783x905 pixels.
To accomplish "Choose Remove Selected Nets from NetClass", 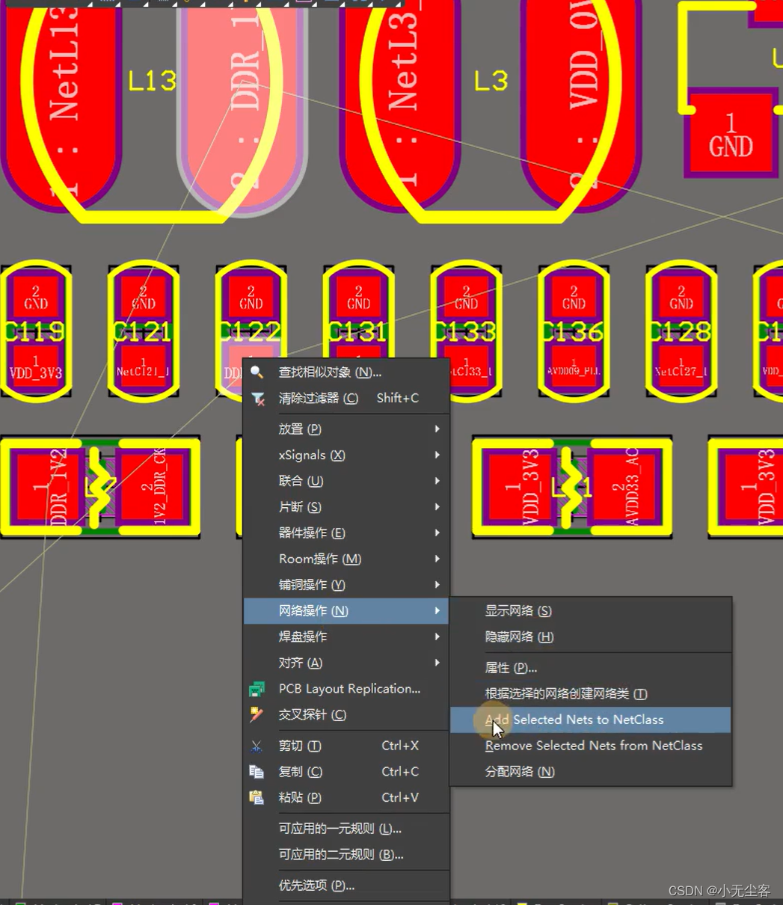I will pos(594,746).
